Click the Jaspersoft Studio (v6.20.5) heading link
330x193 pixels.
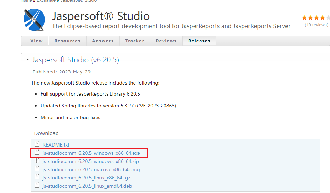click(x=76, y=60)
